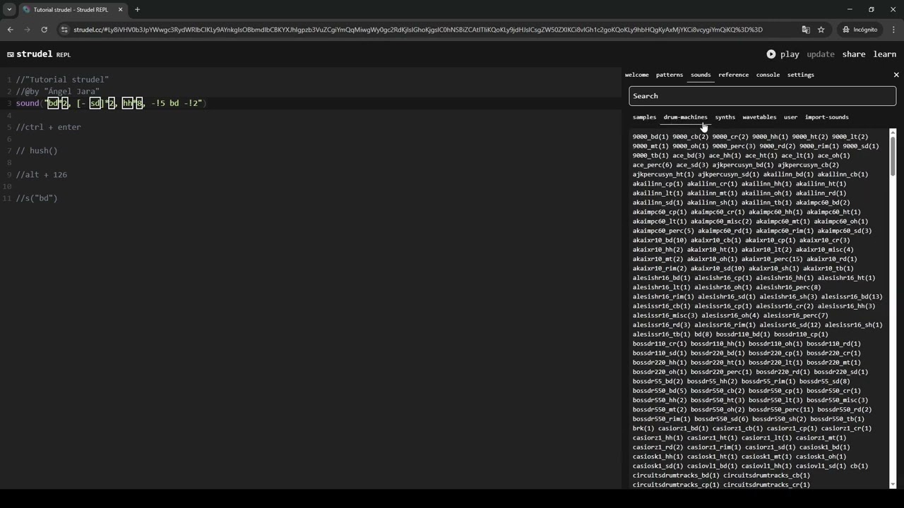Select the wavetables sound category

point(759,117)
